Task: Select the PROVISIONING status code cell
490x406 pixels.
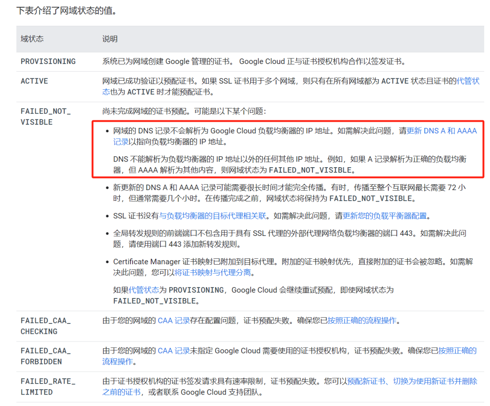Action: tap(48, 62)
